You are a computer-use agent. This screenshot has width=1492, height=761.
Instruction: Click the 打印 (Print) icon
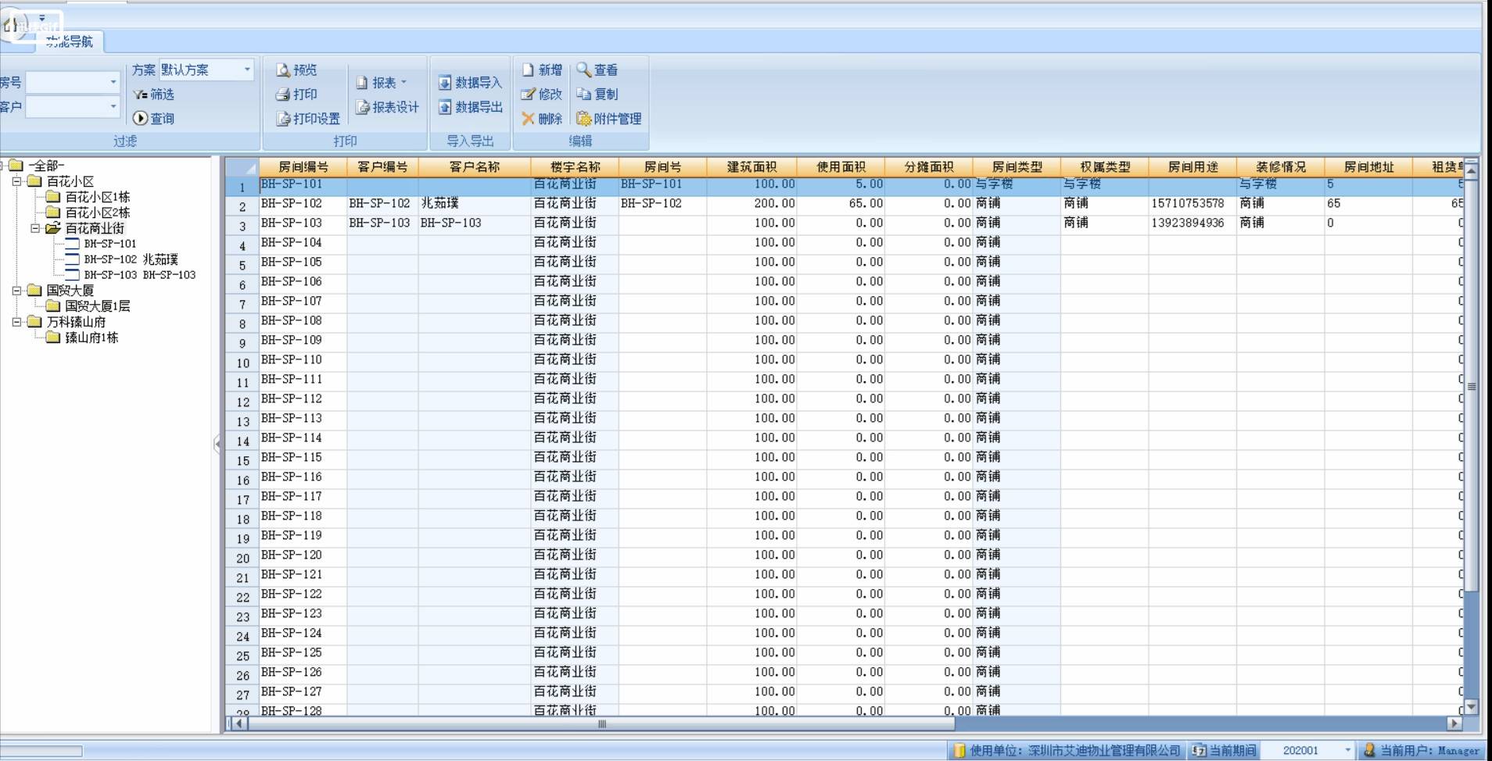(x=295, y=95)
